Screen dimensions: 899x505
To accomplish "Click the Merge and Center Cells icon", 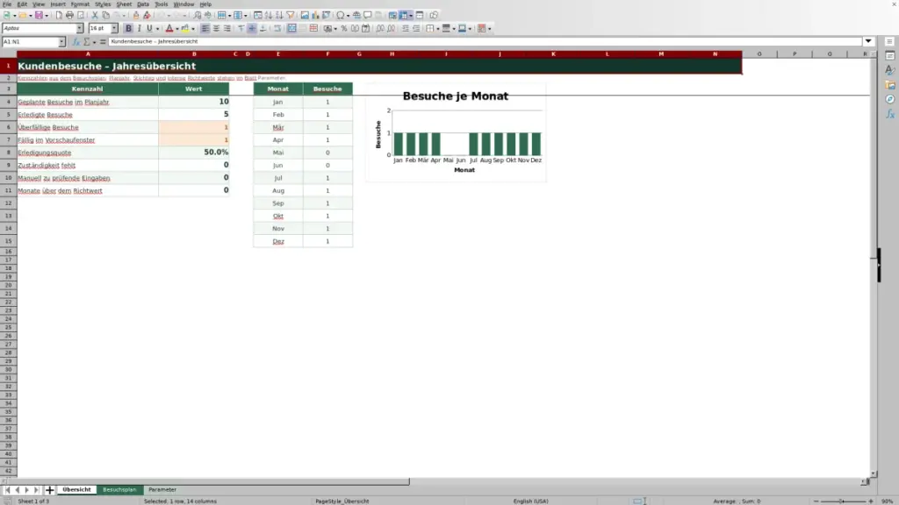I will (291, 28).
